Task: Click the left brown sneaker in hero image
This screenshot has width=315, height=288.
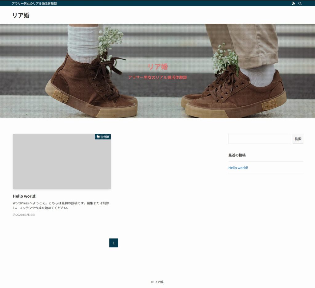Action: point(89,92)
